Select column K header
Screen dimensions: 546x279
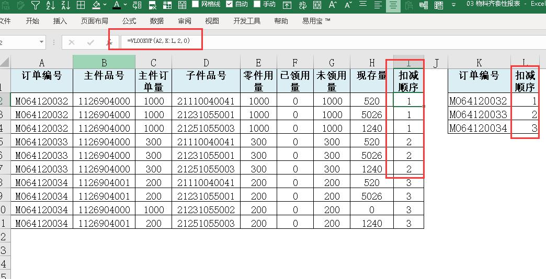click(479, 63)
